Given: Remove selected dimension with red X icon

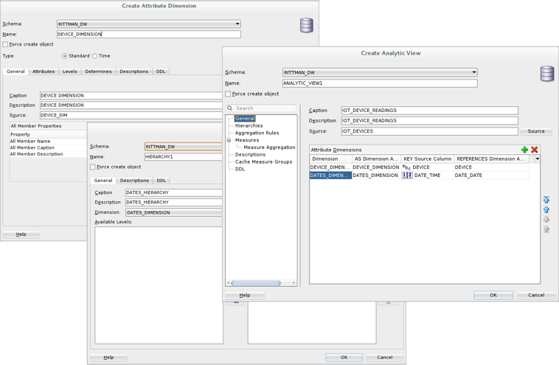Looking at the screenshot, I should (x=535, y=150).
